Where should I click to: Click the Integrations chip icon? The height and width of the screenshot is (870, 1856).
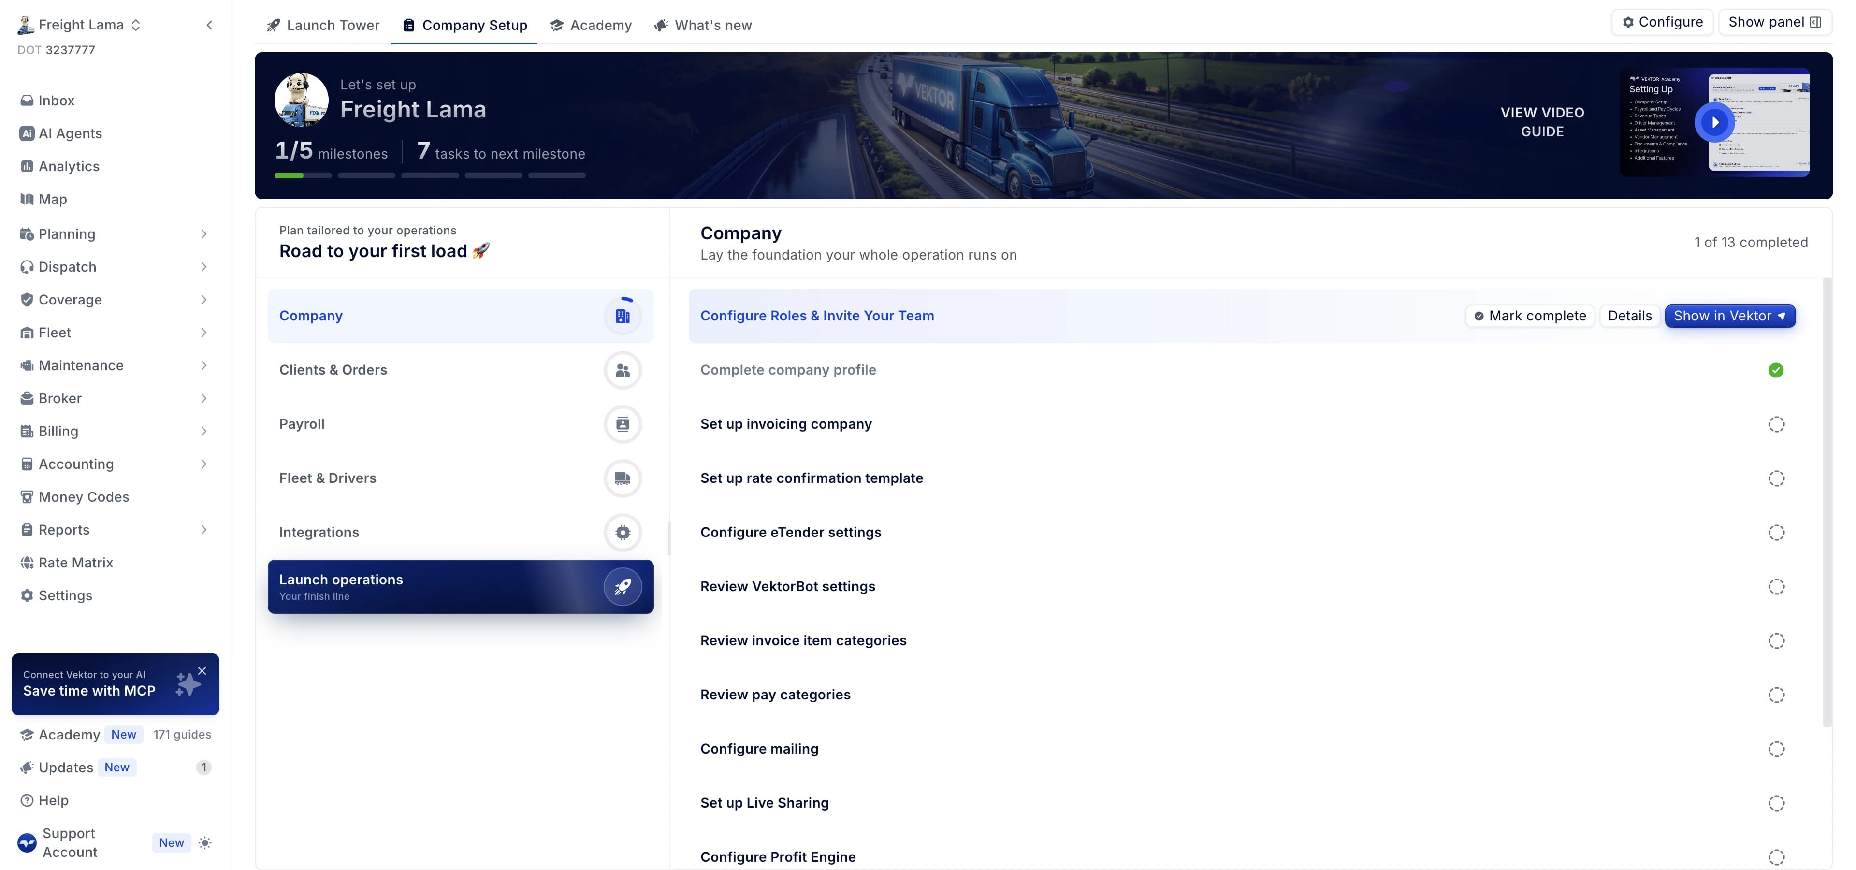coord(623,532)
